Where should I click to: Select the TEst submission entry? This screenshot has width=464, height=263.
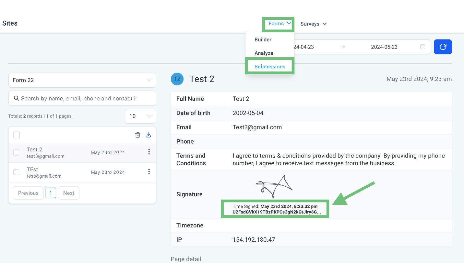pyautogui.click(x=82, y=172)
